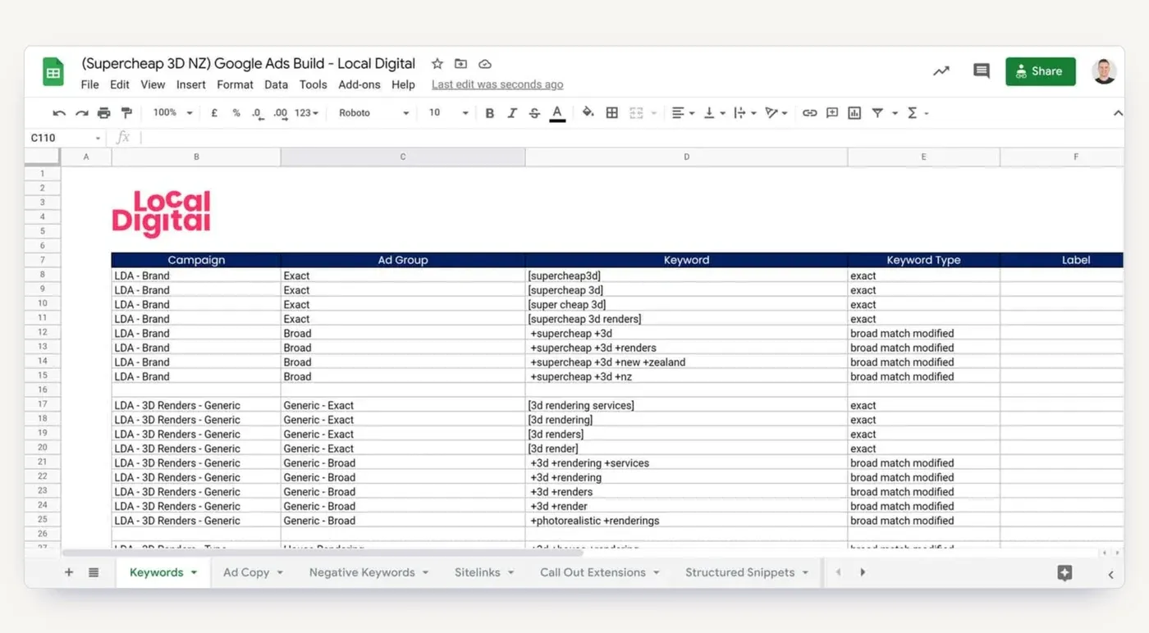
Task: Switch to Call Out Extensions tab
Action: point(600,572)
